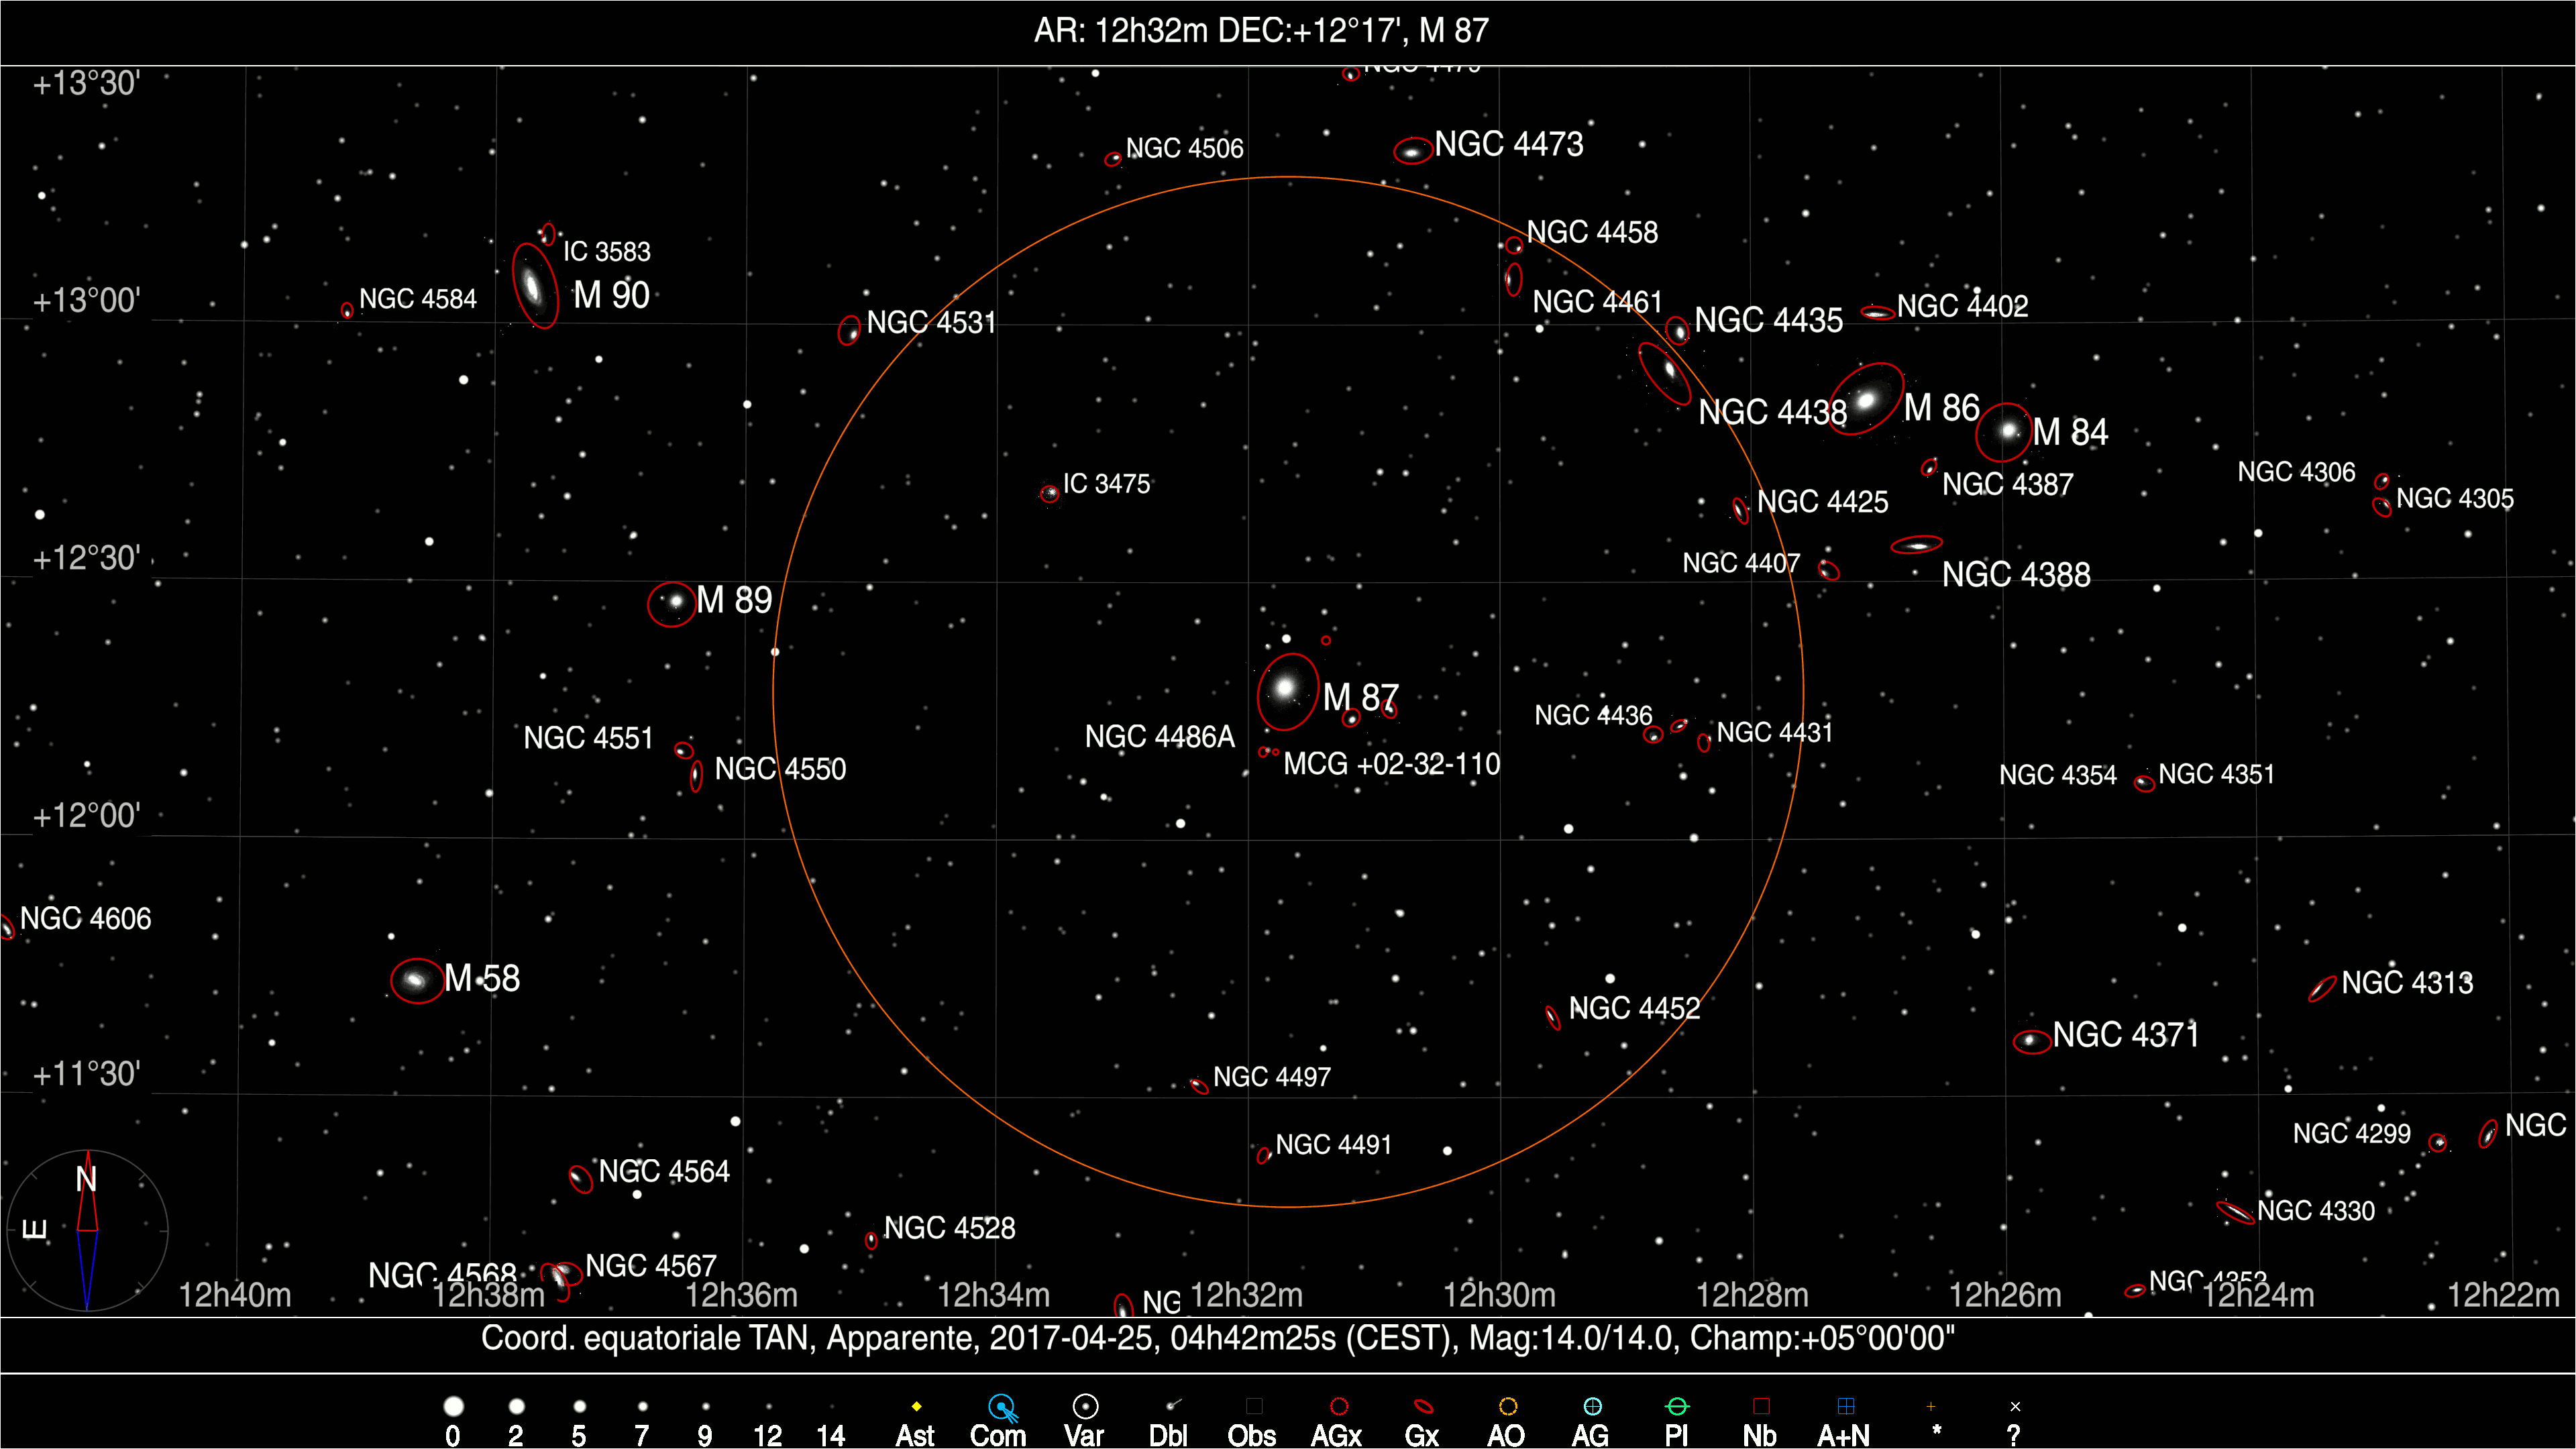Click the asteroid (Ast) yellow diamond icon
The width and height of the screenshot is (2576, 1449).
(x=916, y=1407)
